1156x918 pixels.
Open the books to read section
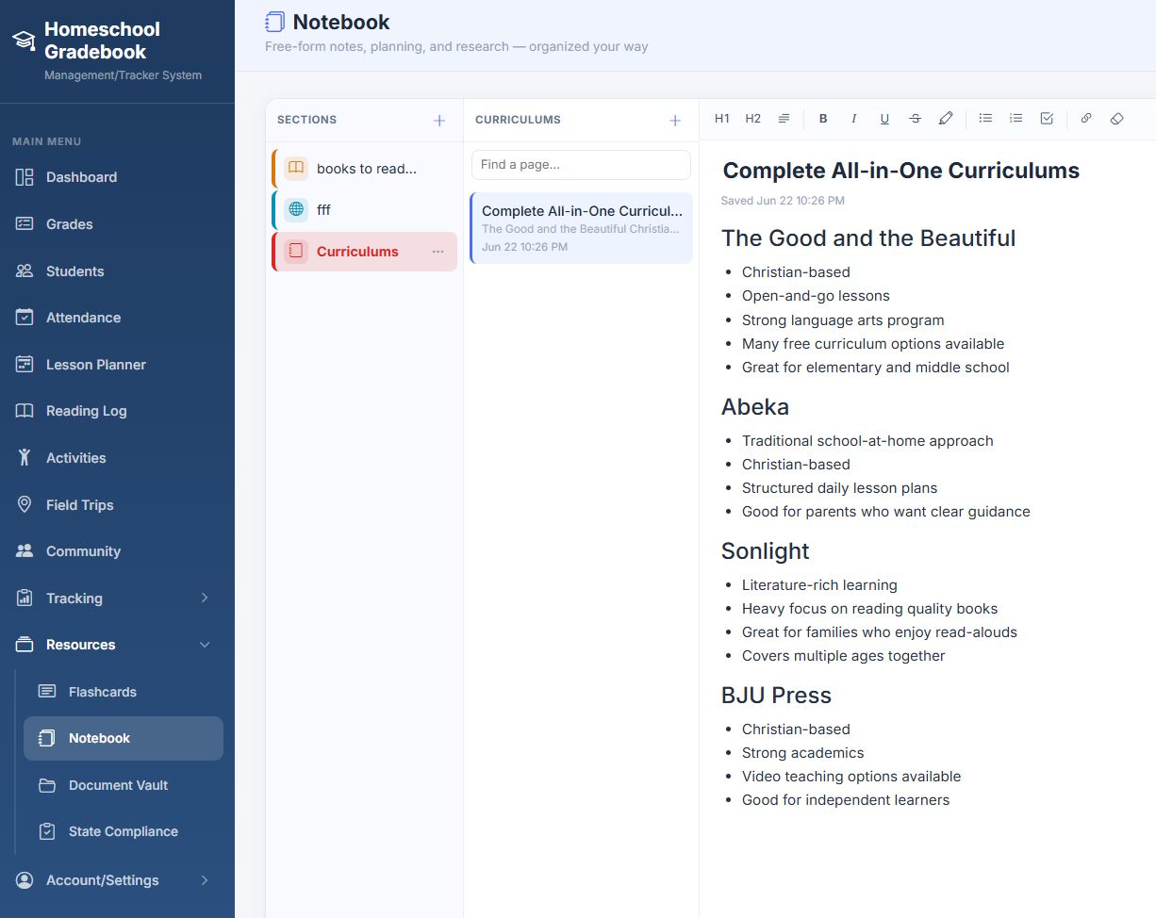point(365,169)
